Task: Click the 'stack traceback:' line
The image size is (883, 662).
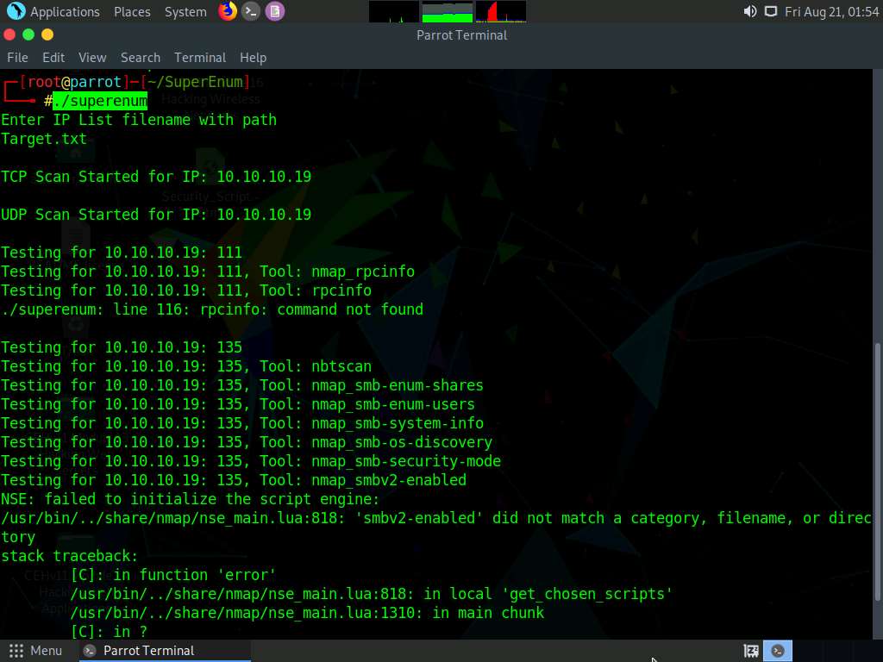Action: (x=69, y=556)
